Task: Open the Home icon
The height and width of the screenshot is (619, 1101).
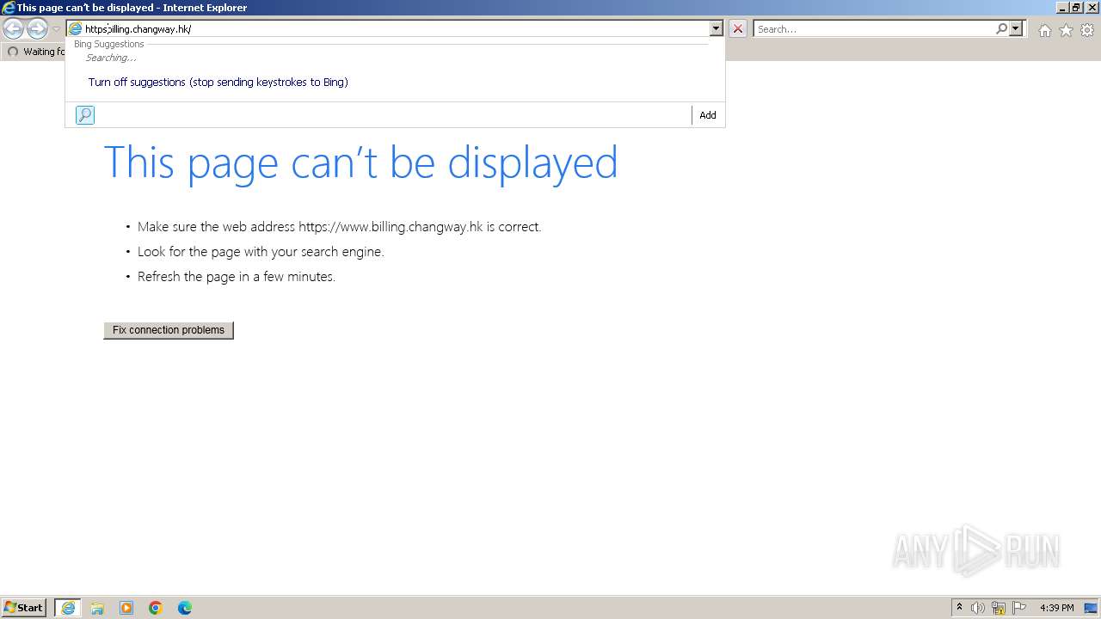Action: [1044, 30]
